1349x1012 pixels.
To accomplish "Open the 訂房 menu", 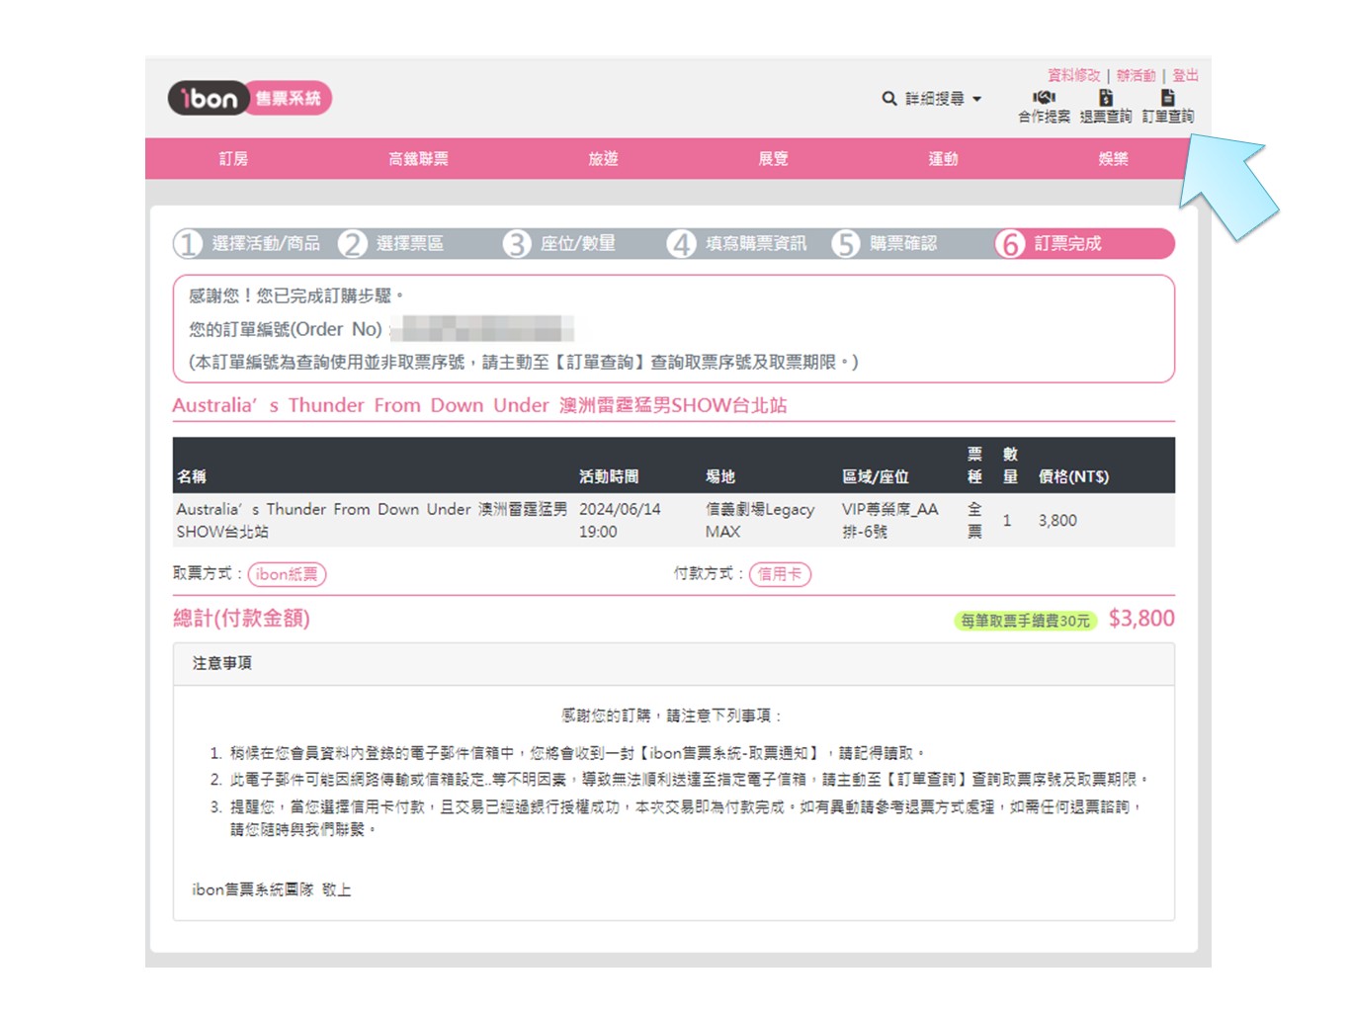I will (233, 158).
